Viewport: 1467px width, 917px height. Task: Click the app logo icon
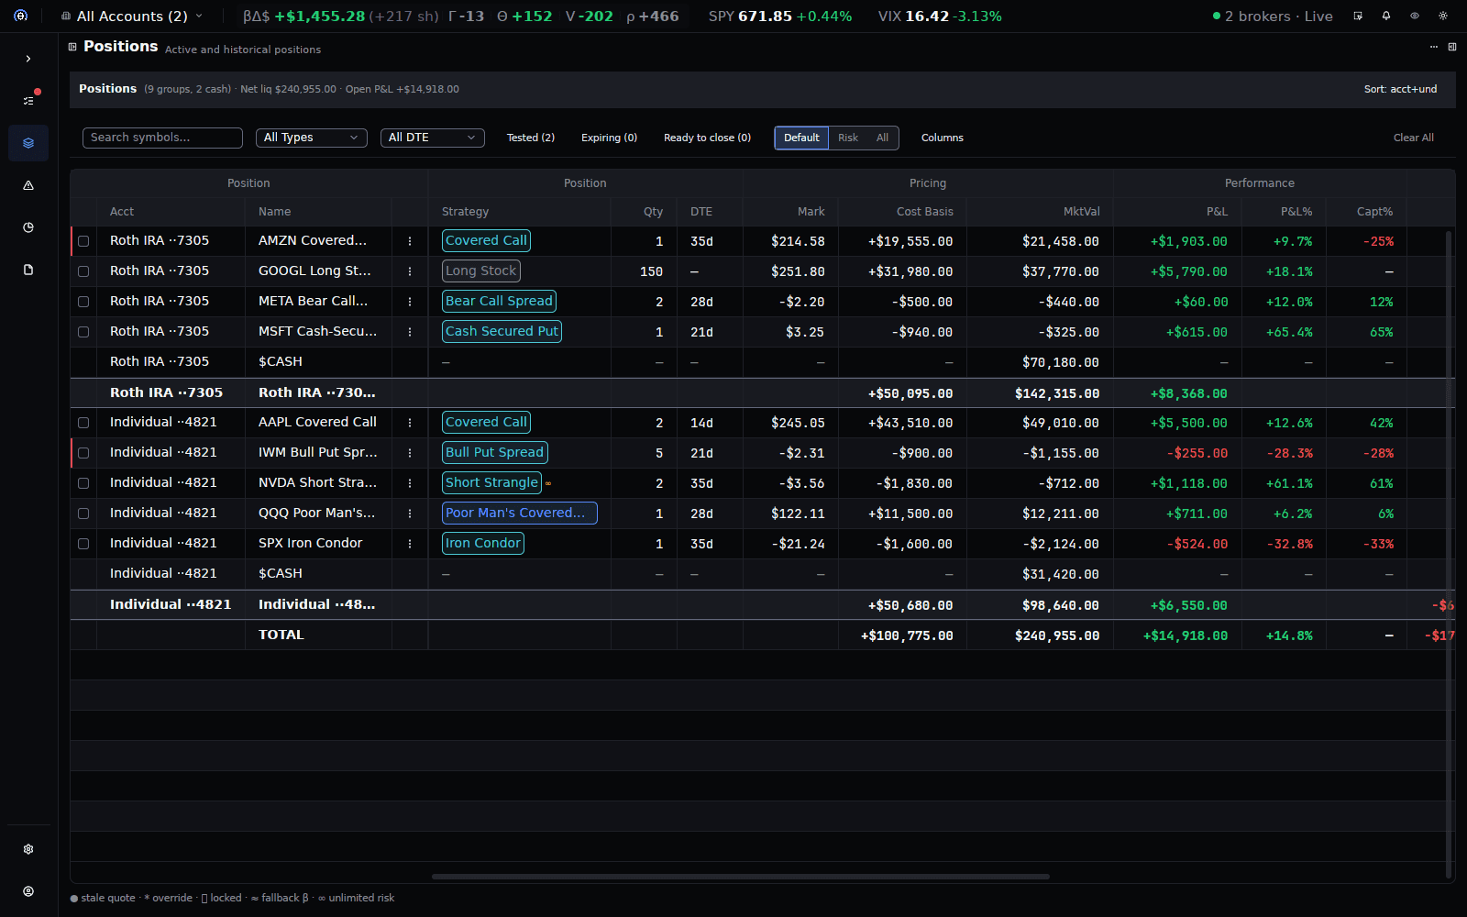(x=21, y=16)
